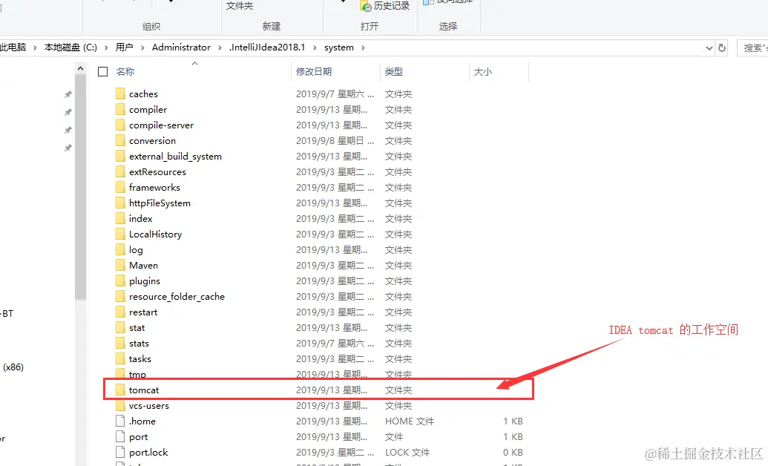Select external_build_system folder icon
The width and height of the screenshot is (768, 466).
pyautogui.click(x=120, y=157)
